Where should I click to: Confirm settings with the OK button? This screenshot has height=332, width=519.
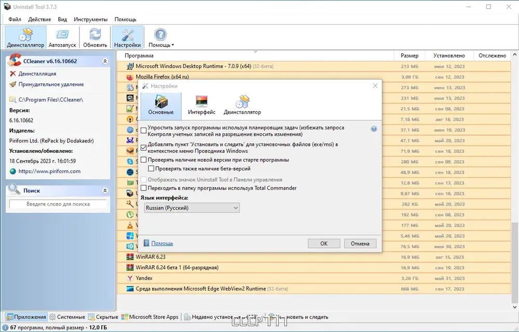[x=324, y=243]
